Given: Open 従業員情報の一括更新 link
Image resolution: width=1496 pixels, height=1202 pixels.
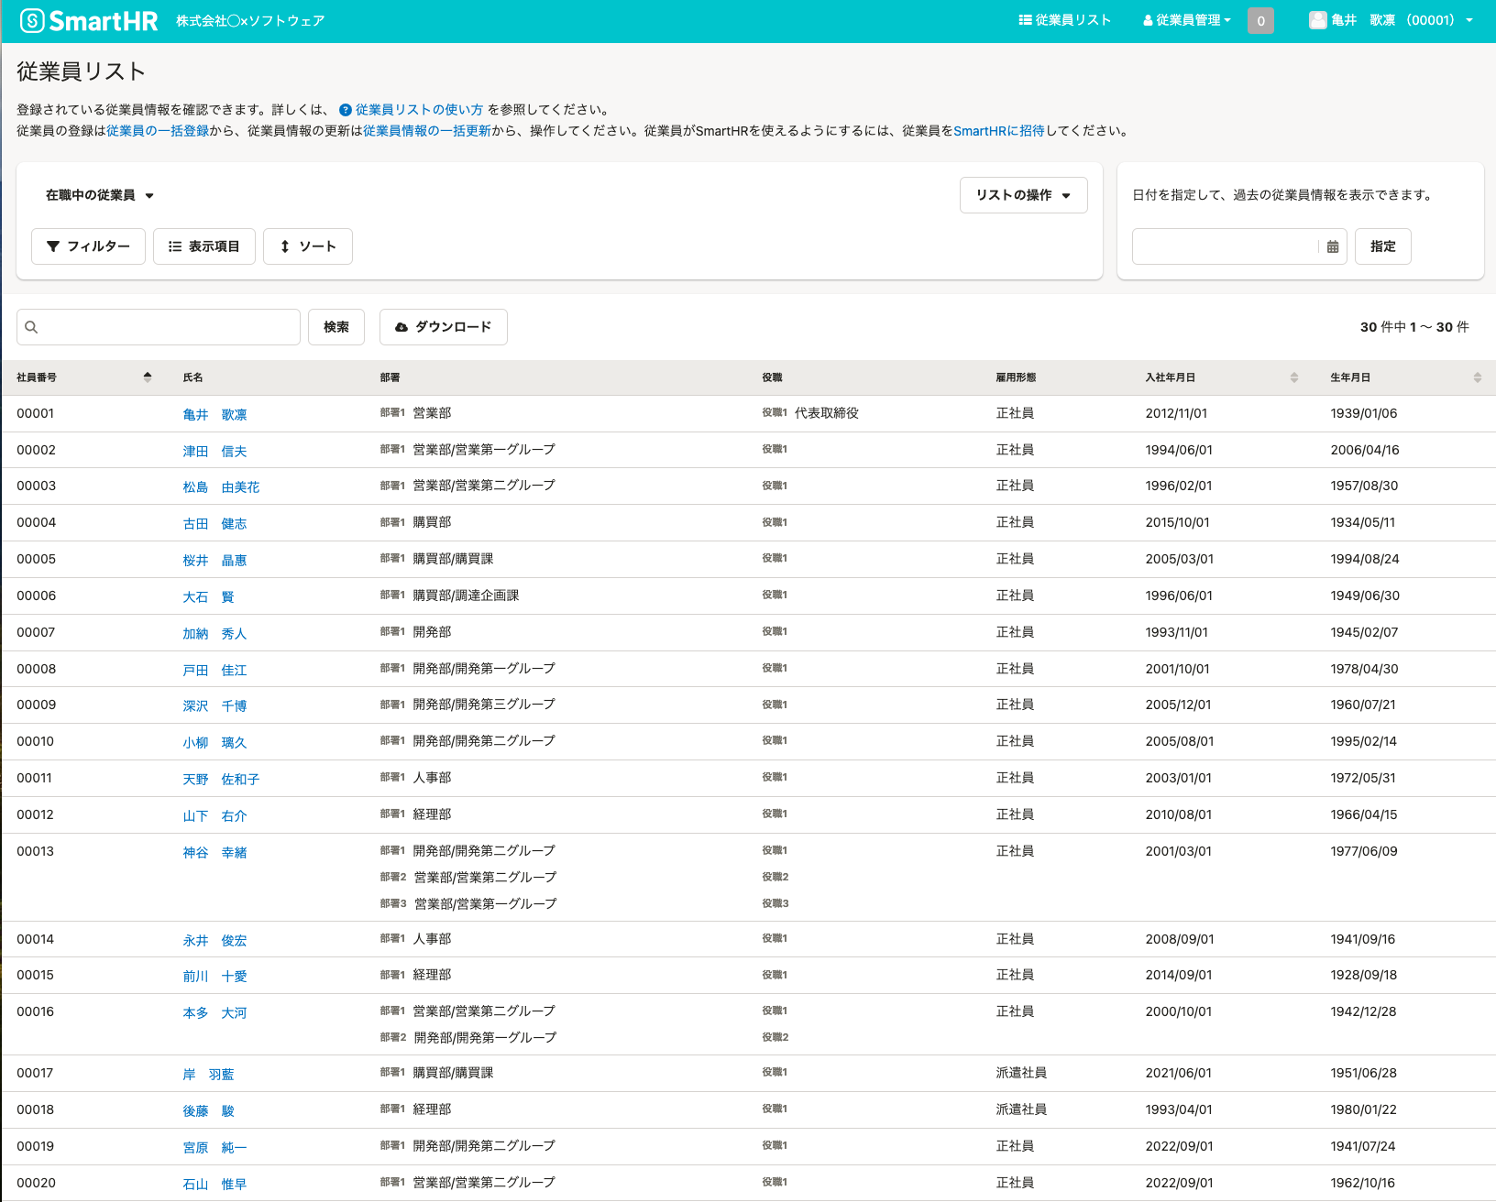Looking at the screenshot, I should 427,131.
